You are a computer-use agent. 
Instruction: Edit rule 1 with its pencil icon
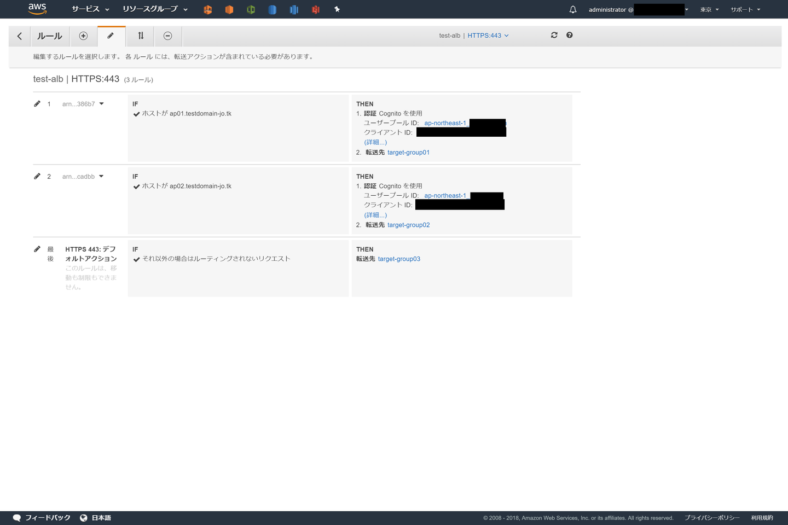37,104
